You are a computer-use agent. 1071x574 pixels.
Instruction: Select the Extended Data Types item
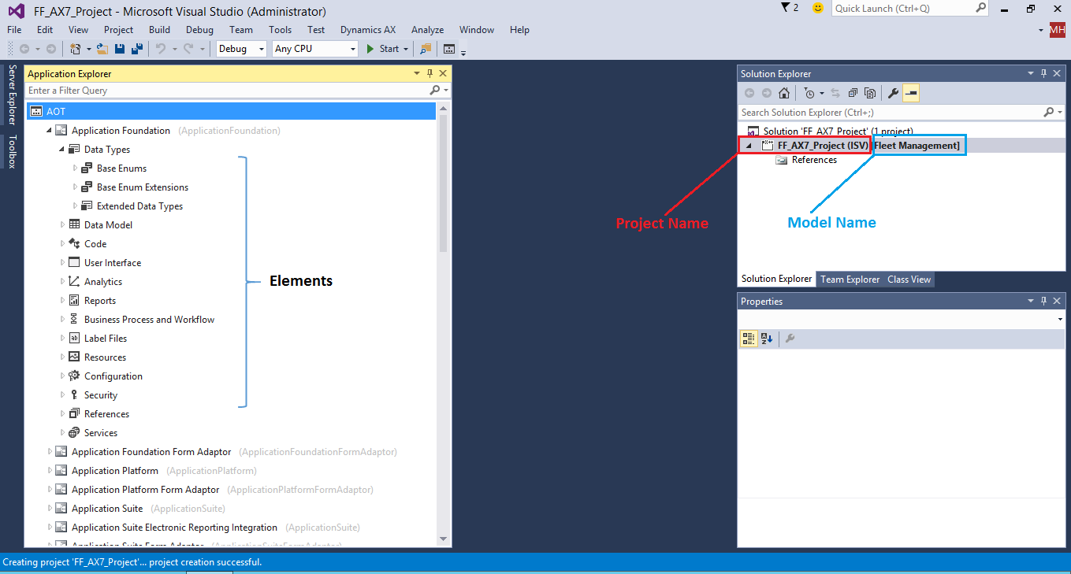click(x=139, y=206)
